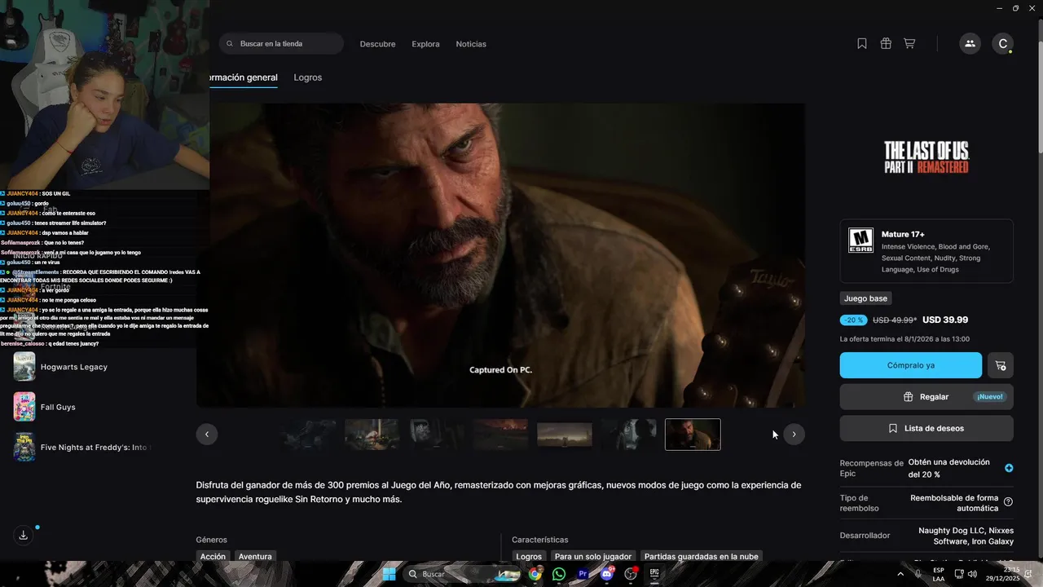The height and width of the screenshot is (587, 1043).
Task: Select the fifth carousel thumbnail
Action: [565, 435]
